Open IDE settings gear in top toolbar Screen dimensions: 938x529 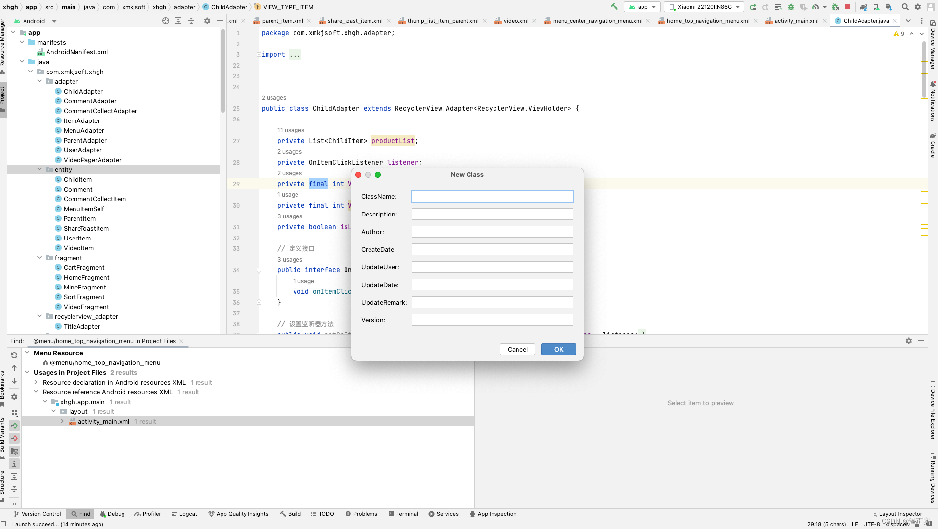tap(918, 7)
